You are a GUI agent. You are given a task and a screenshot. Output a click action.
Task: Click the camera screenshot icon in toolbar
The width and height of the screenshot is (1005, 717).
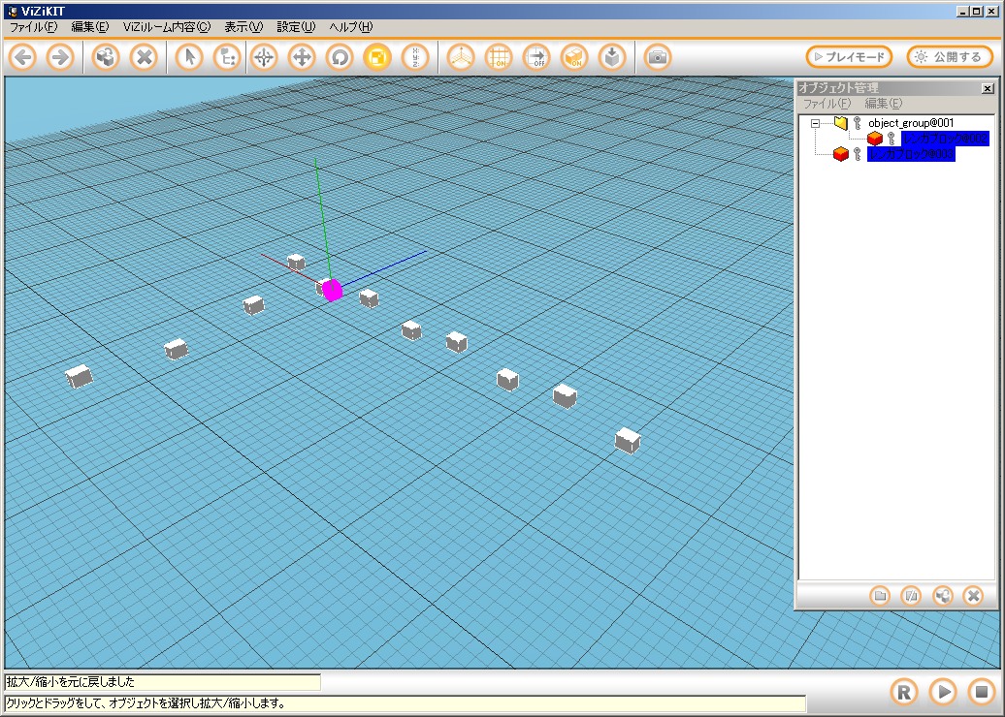(x=658, y=57)
